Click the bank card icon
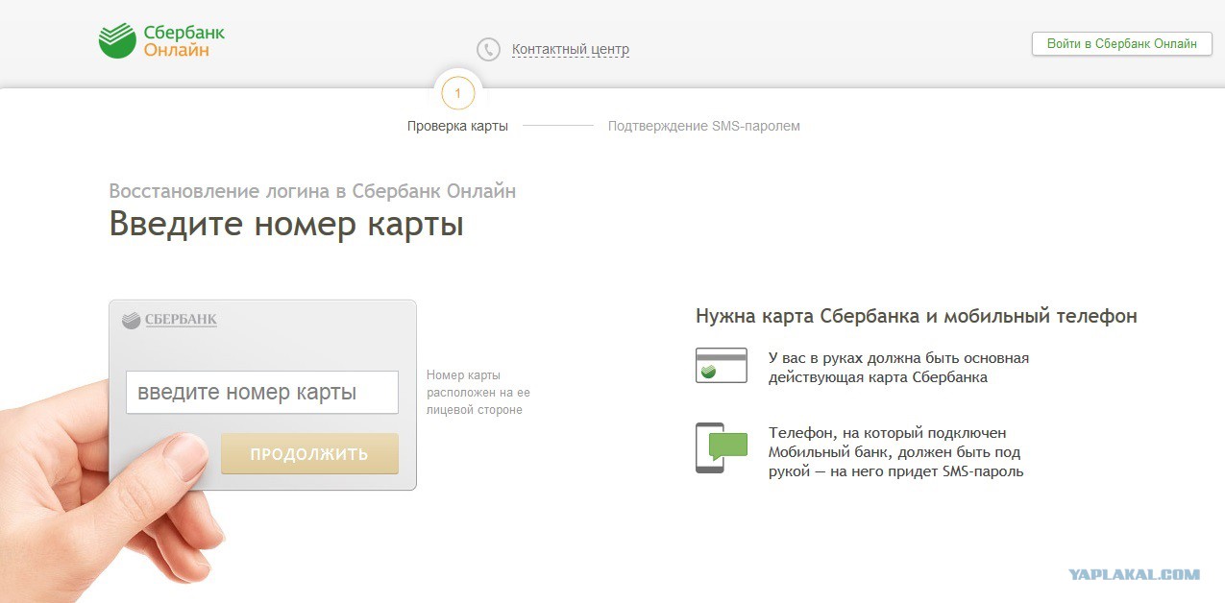Image resolution: width=1225 pixels, height=603 pixels. coord(722,366)
